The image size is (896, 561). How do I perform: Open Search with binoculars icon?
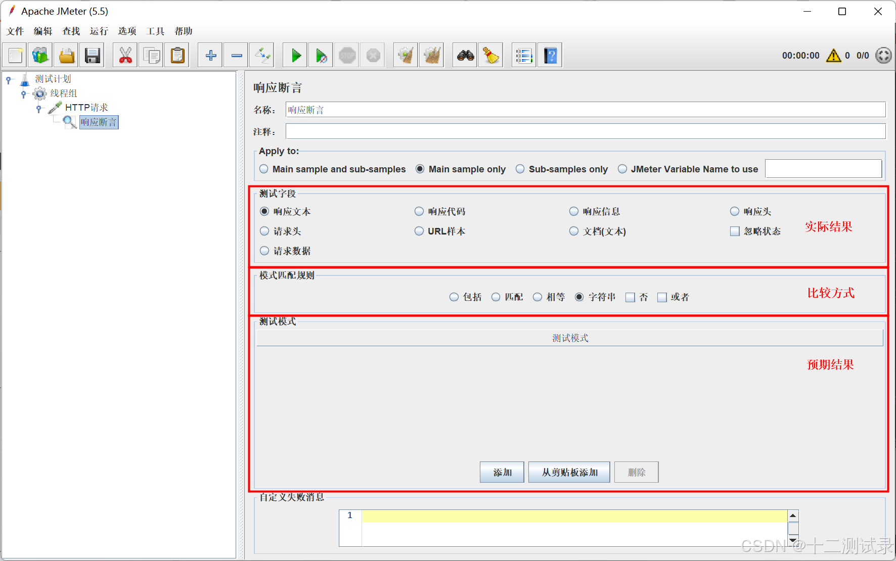[465, 55]
